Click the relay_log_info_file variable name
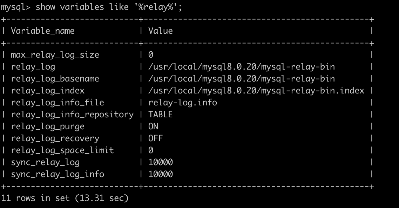The image size is (399, 208). pos(58,103)
